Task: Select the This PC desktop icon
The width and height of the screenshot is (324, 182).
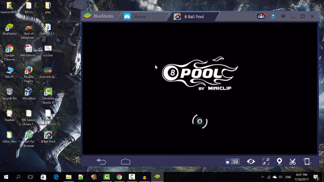Action: [x=9, y=72]
